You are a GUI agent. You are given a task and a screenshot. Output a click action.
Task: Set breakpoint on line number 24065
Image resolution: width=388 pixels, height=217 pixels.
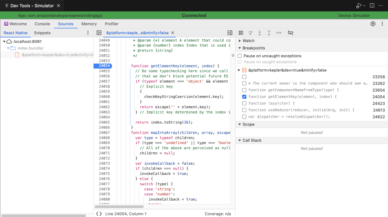click(104, 122)
